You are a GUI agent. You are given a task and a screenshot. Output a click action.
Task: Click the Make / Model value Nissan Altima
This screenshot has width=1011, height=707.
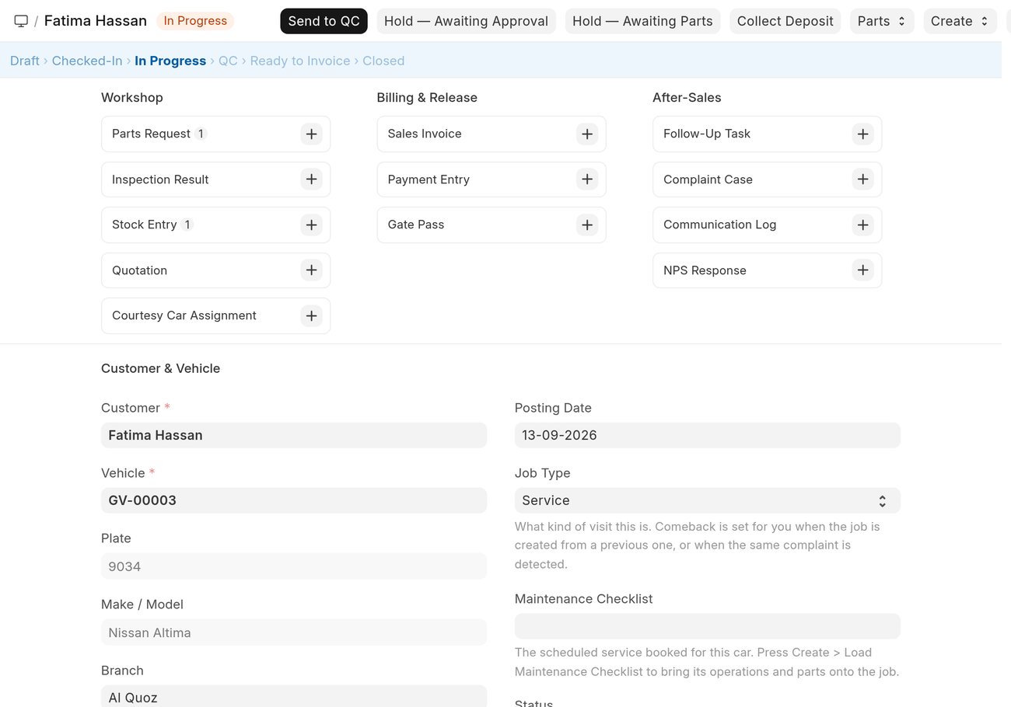coord(294,632)
